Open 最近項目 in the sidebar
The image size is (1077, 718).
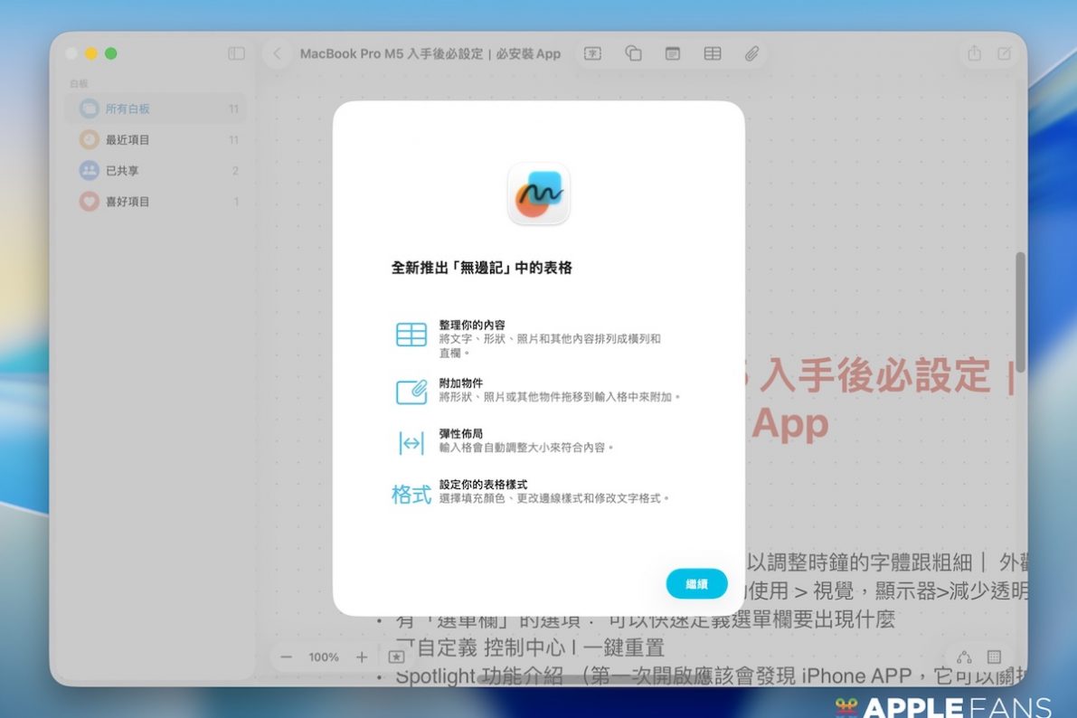[x=128, y=139]
